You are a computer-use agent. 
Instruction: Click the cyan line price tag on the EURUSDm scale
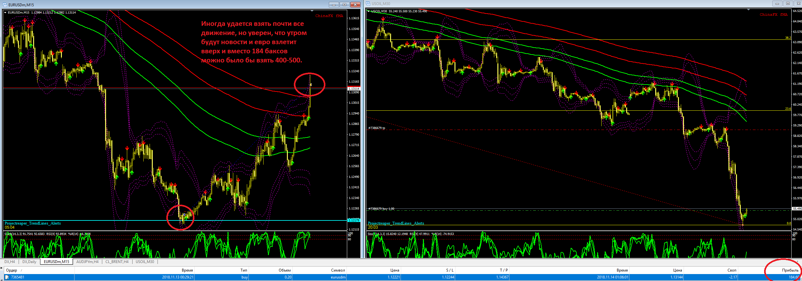354,220
